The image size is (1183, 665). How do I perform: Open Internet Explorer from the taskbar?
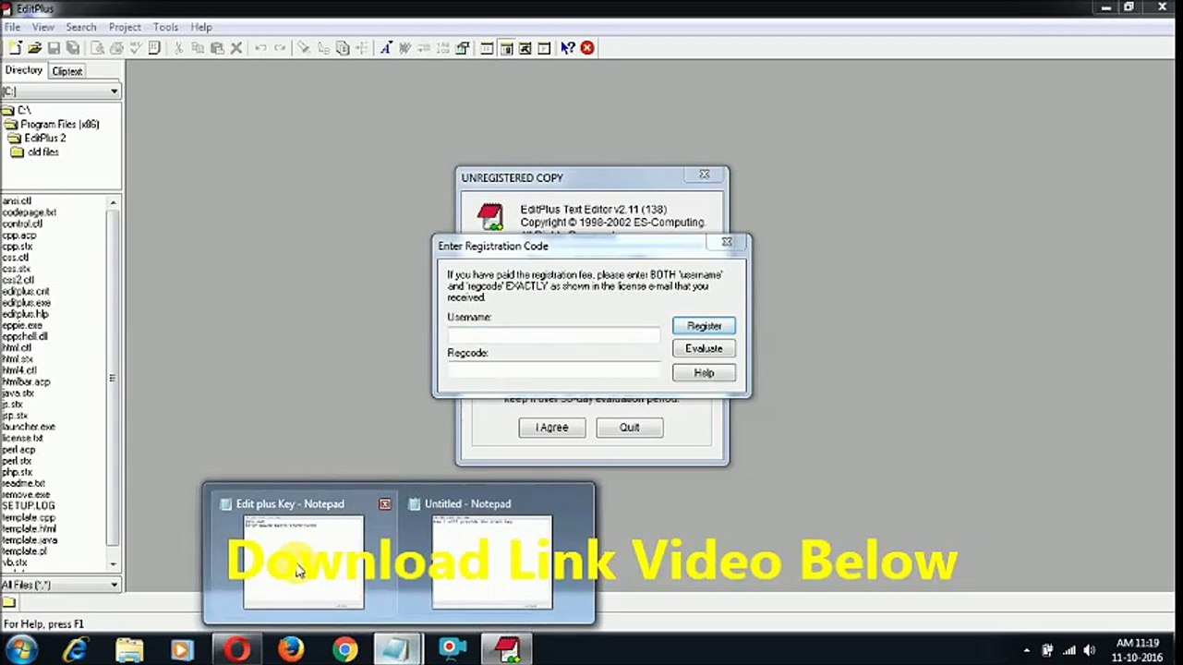[x=75, y=650]
